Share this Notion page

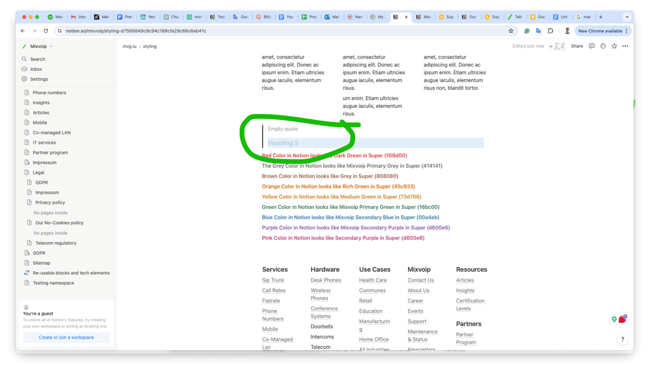click(577, 46)
